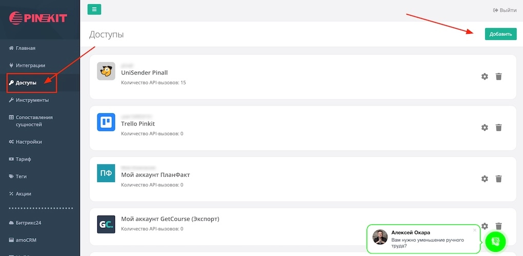Delete the UniSender Pinall access
Screen dimensions: 523x256
coord(498,76)
